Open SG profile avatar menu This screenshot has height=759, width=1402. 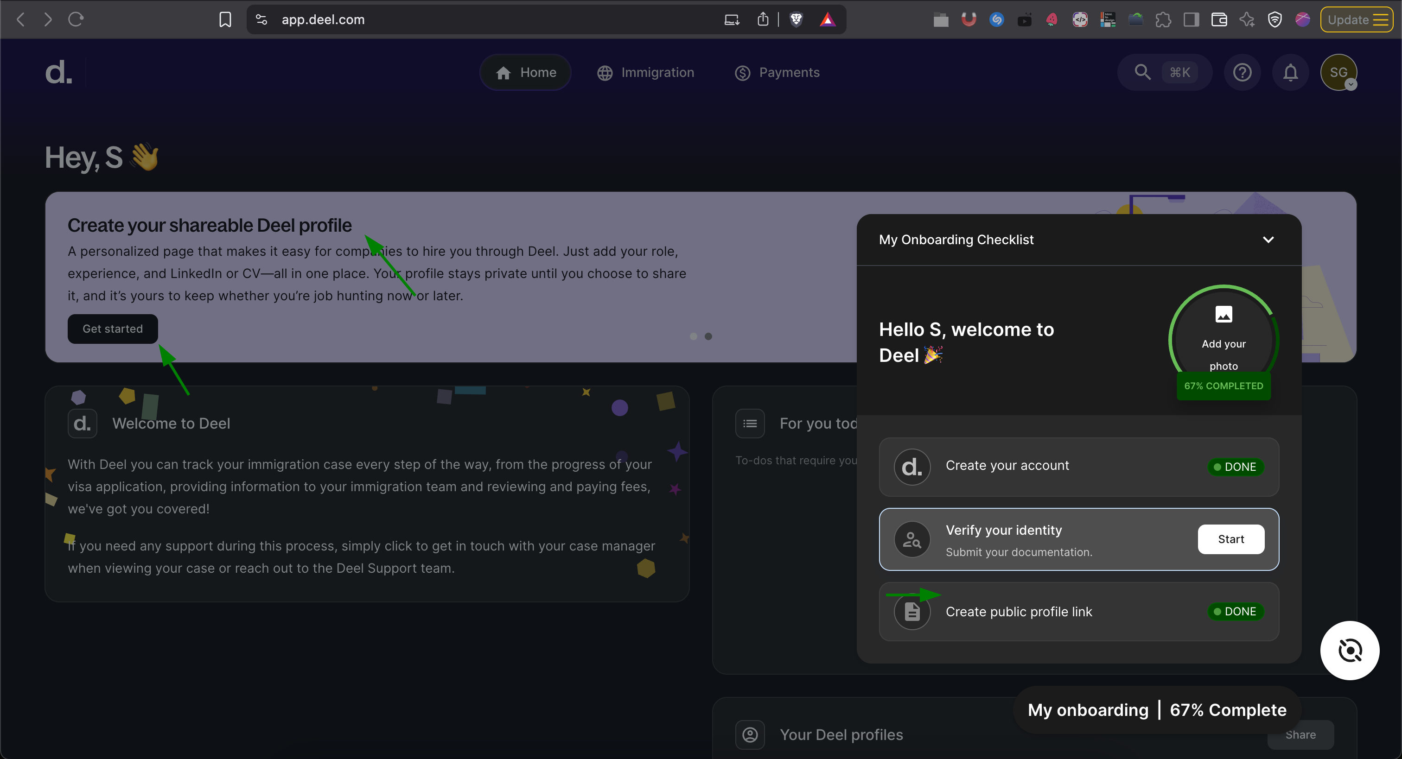click(1338, 72)
